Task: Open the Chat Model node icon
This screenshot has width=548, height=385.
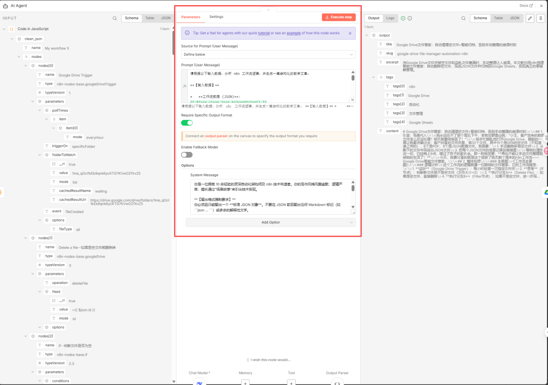Action: tap(199, 382)
